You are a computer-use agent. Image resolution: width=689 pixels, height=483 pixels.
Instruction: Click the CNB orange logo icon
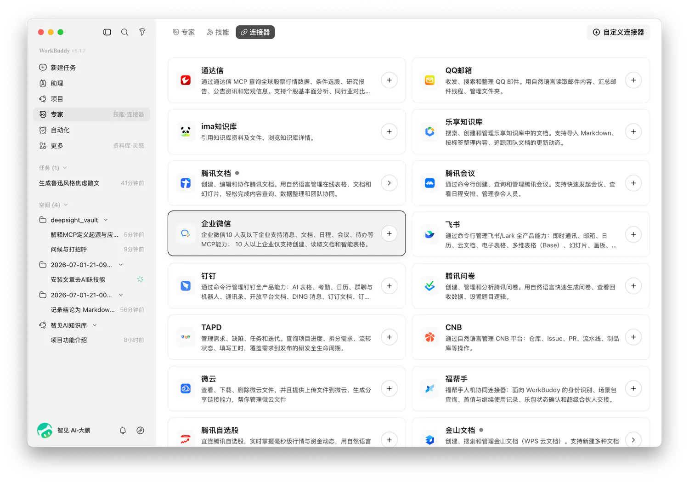click(x=430, y=337)
